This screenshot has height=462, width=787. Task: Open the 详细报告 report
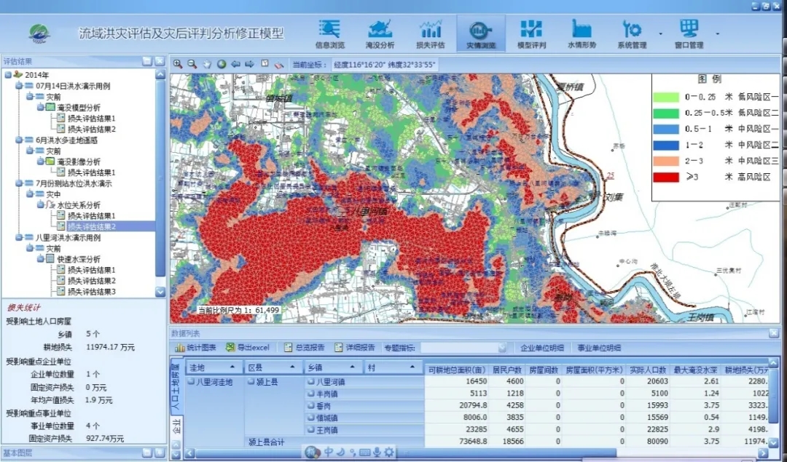click(354, 348)
